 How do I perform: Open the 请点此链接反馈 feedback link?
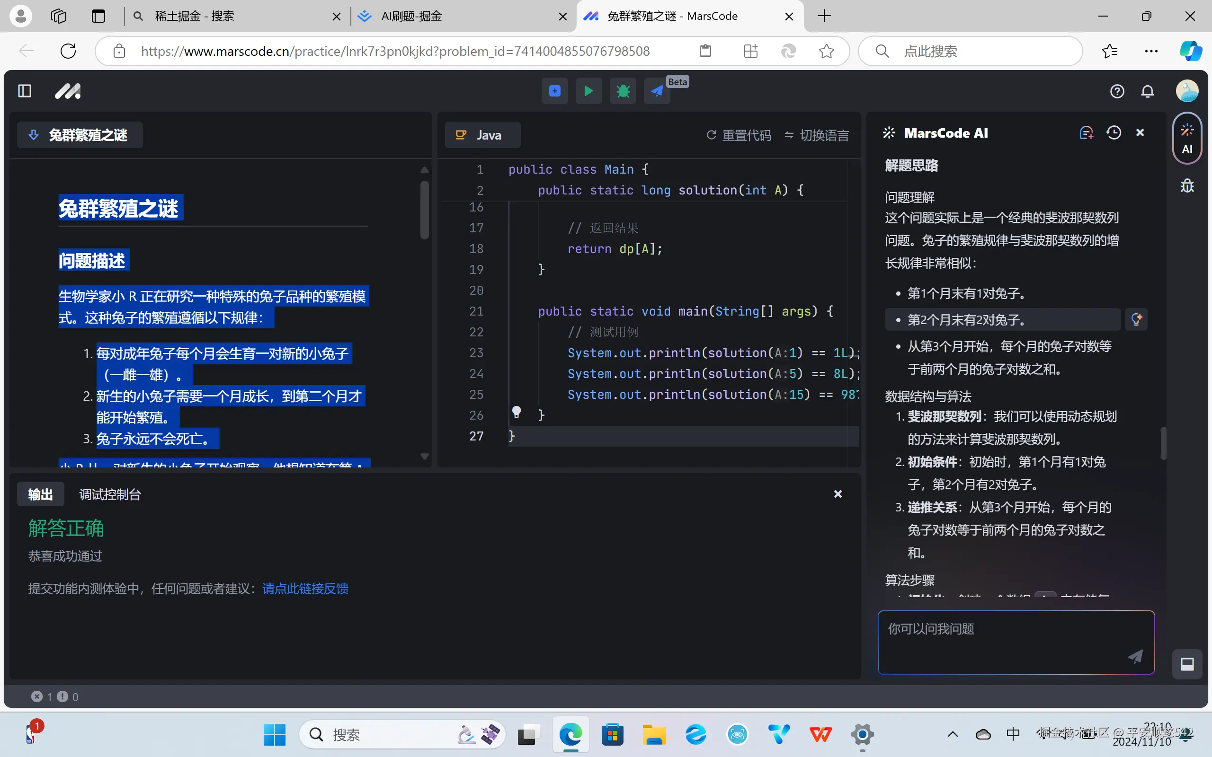click(305, 589)
